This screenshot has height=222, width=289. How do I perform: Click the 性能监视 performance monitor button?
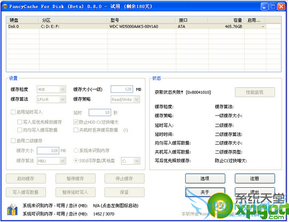[255, 92]
